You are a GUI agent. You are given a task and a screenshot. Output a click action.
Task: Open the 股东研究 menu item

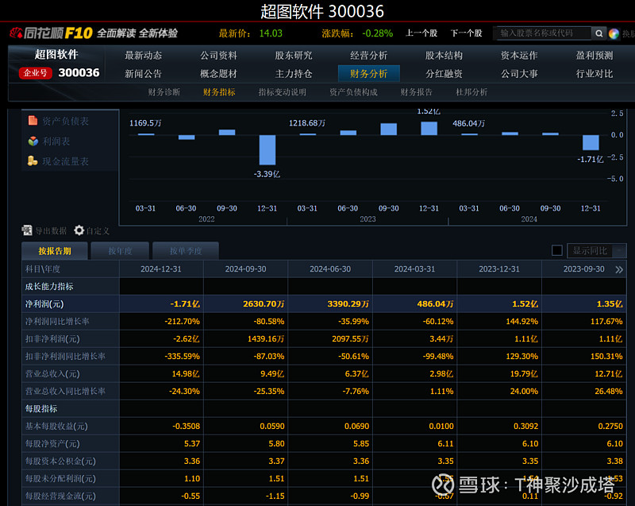(294, 56)
